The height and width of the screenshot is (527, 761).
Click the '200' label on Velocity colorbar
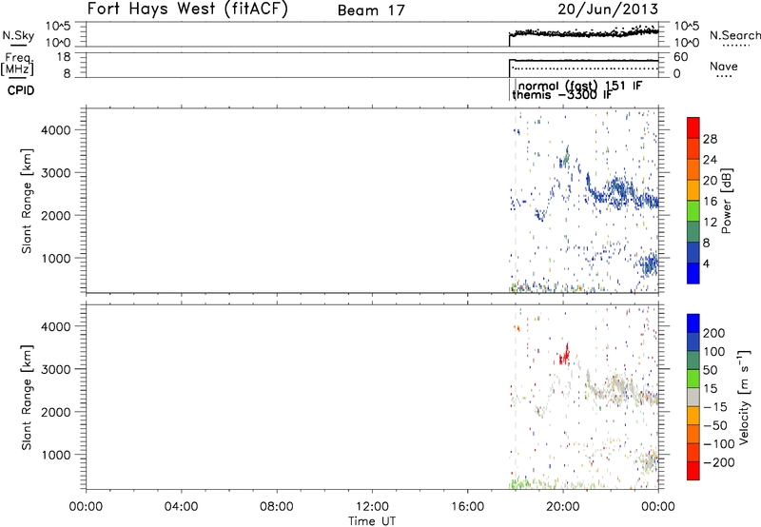click(714, 333)
